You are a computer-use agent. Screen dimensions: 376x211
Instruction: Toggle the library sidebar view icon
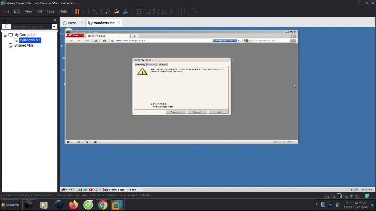[138, 11]
